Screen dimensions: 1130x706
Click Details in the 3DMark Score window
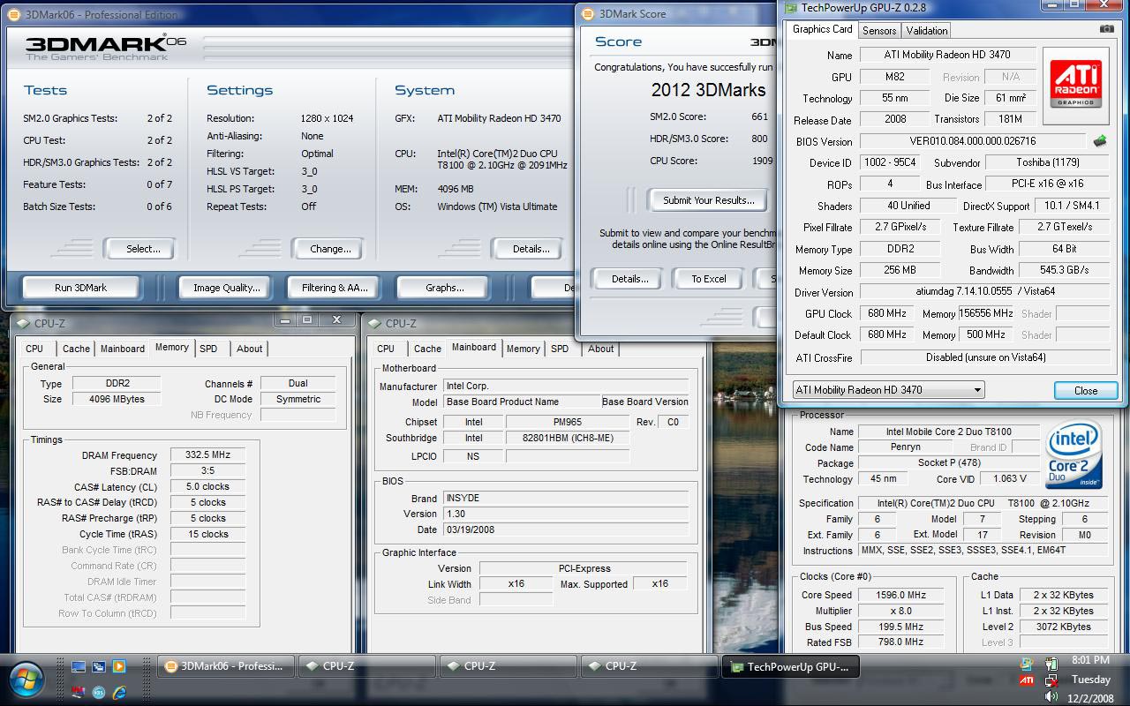pos(629,279)
